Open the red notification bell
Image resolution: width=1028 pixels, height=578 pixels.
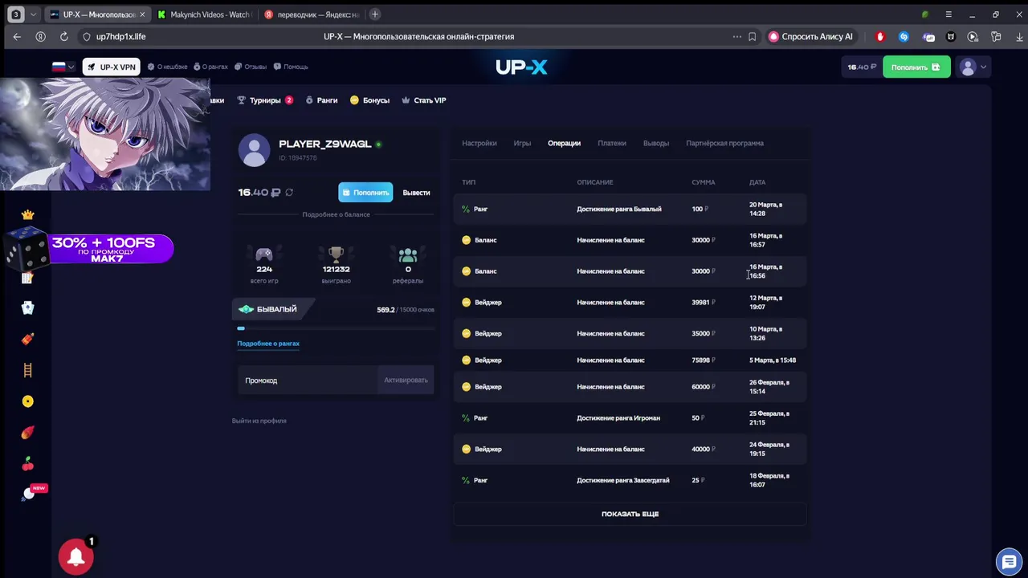(x=76, y=556)
